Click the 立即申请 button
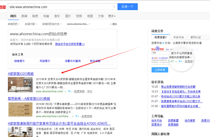The width and height of the screenshot is (210, 137). click(x=160, y=70)
